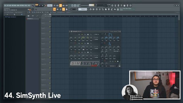Click the SimSynth logo
Image resolution: width=183 pixels, height=103 pixels.
point(85,64)
